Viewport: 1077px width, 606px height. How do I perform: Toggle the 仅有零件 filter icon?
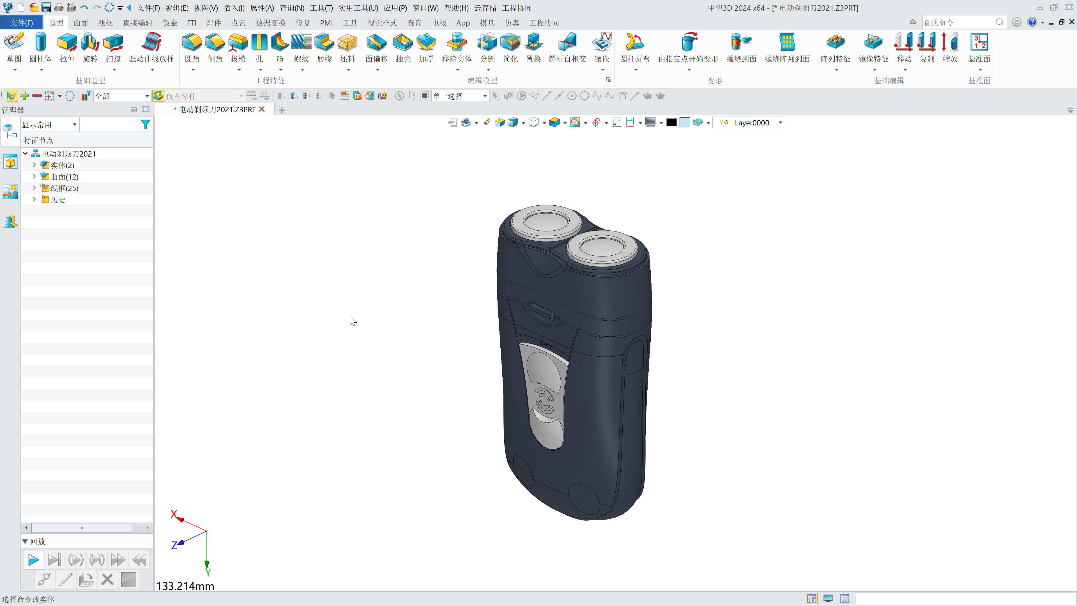pyautogui.click(x=158, y=96)
